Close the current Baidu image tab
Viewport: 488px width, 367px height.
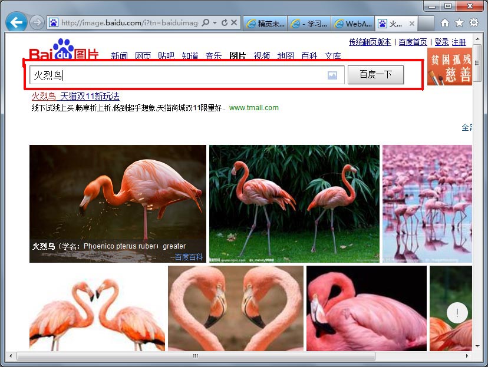click(x=411, y=24)
